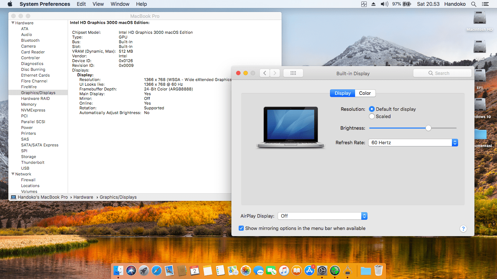The height and width of the screenshot is (279, 497).
Task: Select Scaled resolution option
Action: tap(372, 116)
